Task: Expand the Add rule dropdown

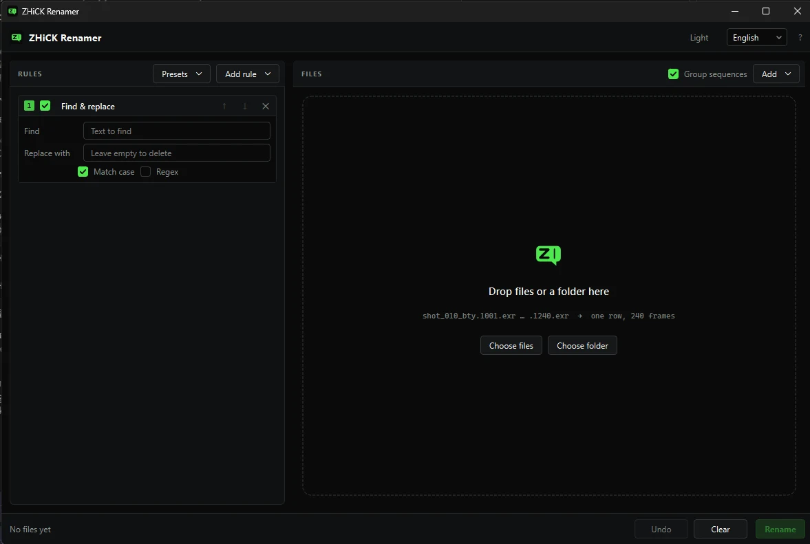Action: click(248, 74)
